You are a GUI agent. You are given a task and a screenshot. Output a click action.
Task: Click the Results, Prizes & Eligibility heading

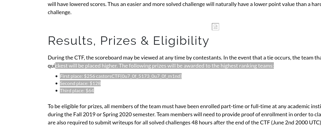[128, 41]
